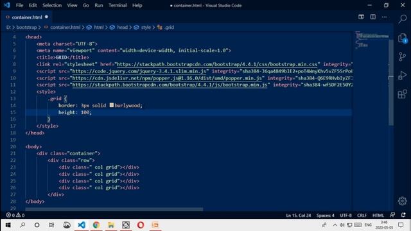Image resolution: width=411 pixels, height=231 pixels.
Task: Open the Windows Start menu
Action: (8, 225)
